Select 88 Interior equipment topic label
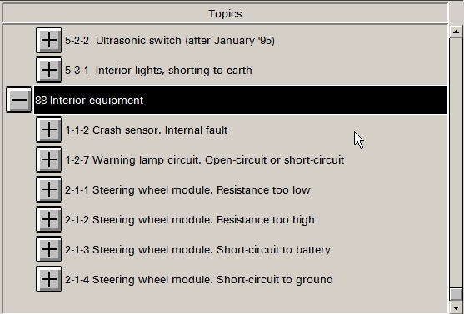 point(89,100)
